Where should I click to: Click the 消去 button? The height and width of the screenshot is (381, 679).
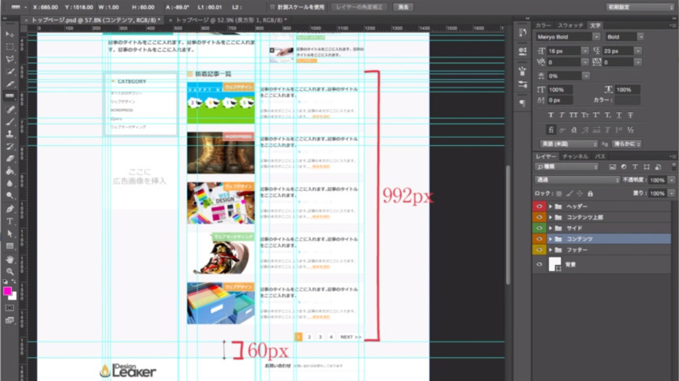[403, 7]
